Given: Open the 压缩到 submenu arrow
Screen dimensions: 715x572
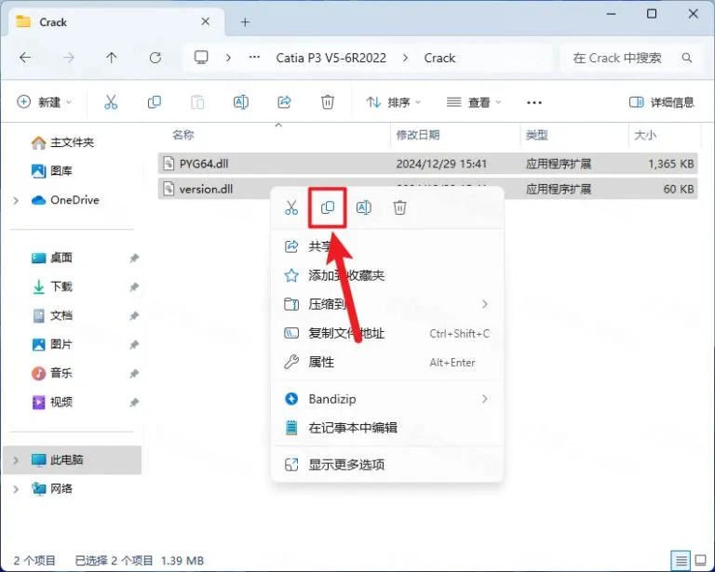Looking at the screenshot, I should click(x=485, y=304).
